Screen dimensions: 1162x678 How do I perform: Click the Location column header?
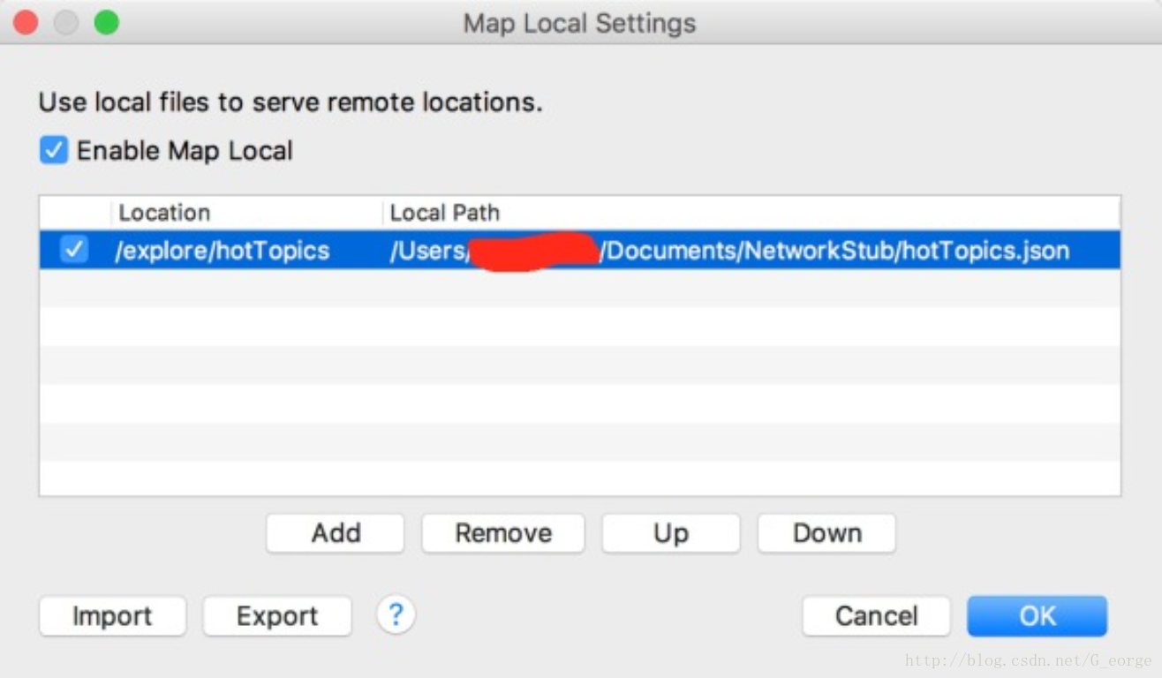pyautogui.click(x=248, y=213)
